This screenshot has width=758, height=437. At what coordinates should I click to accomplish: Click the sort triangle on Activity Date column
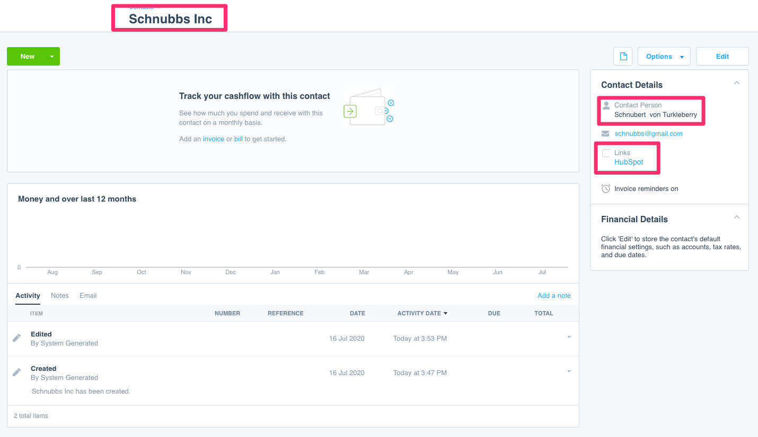coord(445,313)
